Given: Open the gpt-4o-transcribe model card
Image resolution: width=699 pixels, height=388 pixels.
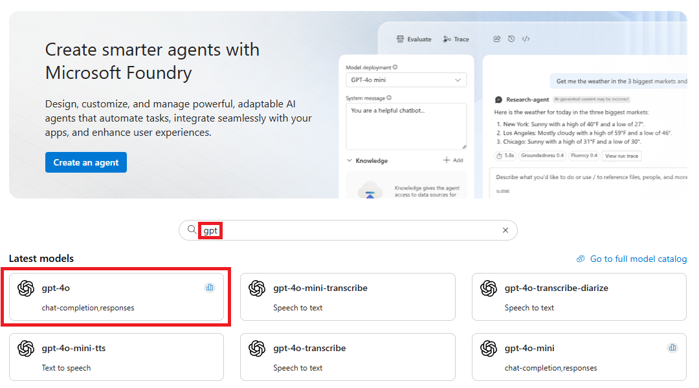Looking at the screenshot, I should click(348, 357).
